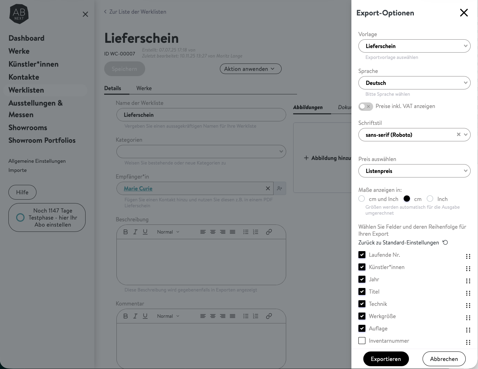
Task: Open Künstler*innen in the sidebar
Action: (x=33, y=64)
